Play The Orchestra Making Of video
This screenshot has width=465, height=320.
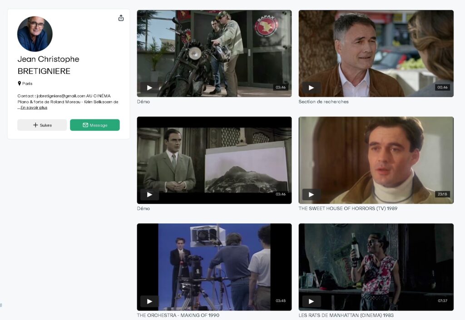tap(149, 301)
